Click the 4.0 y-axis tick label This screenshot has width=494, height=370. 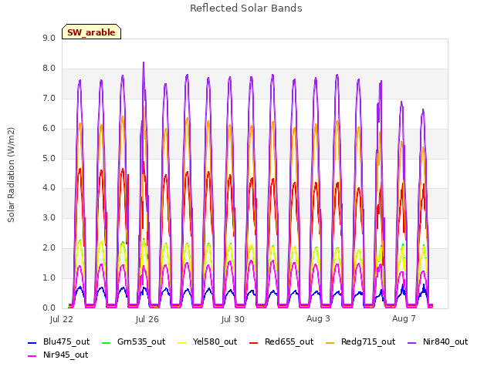pos(49,188)
